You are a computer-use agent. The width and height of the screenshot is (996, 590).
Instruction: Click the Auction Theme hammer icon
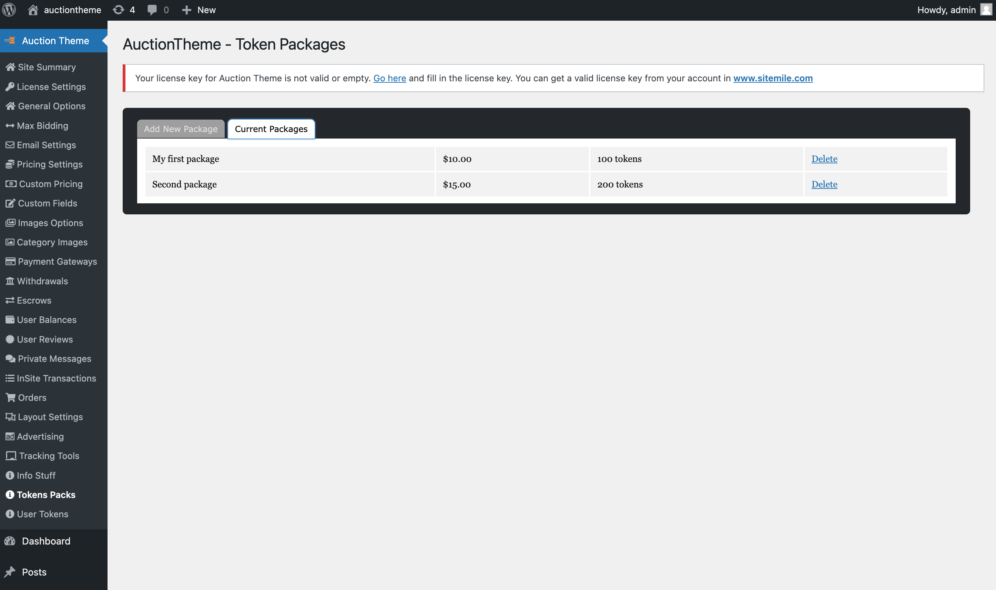(10, 41)
